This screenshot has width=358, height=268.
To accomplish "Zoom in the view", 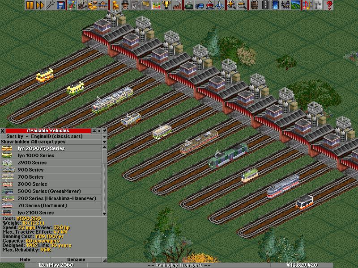I will tap(231, 5).
